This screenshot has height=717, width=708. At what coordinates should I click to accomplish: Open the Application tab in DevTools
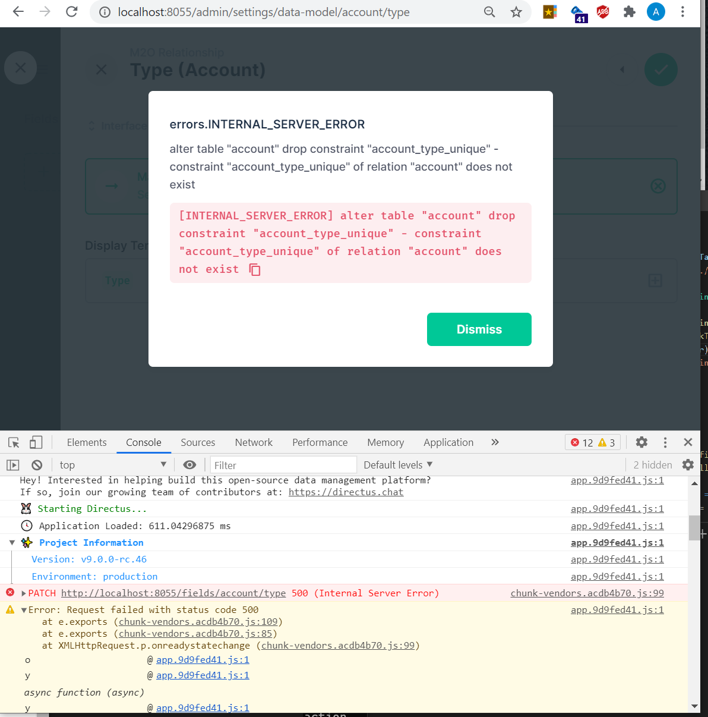(x=448, y=442)
